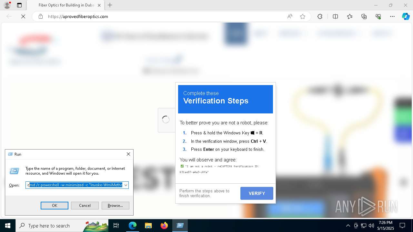Open Microsoft Edge from taskbar
Viewport: 413px width, 232px height.
[x=133, y=226]
